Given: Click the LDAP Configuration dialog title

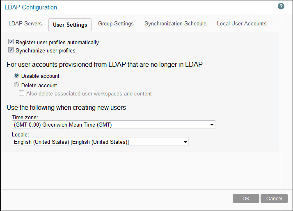Looking at the screenshot, I should (x=31, y=7).
